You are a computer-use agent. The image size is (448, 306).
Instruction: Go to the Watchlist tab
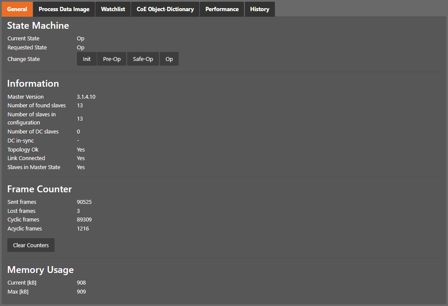click(113, 9)
